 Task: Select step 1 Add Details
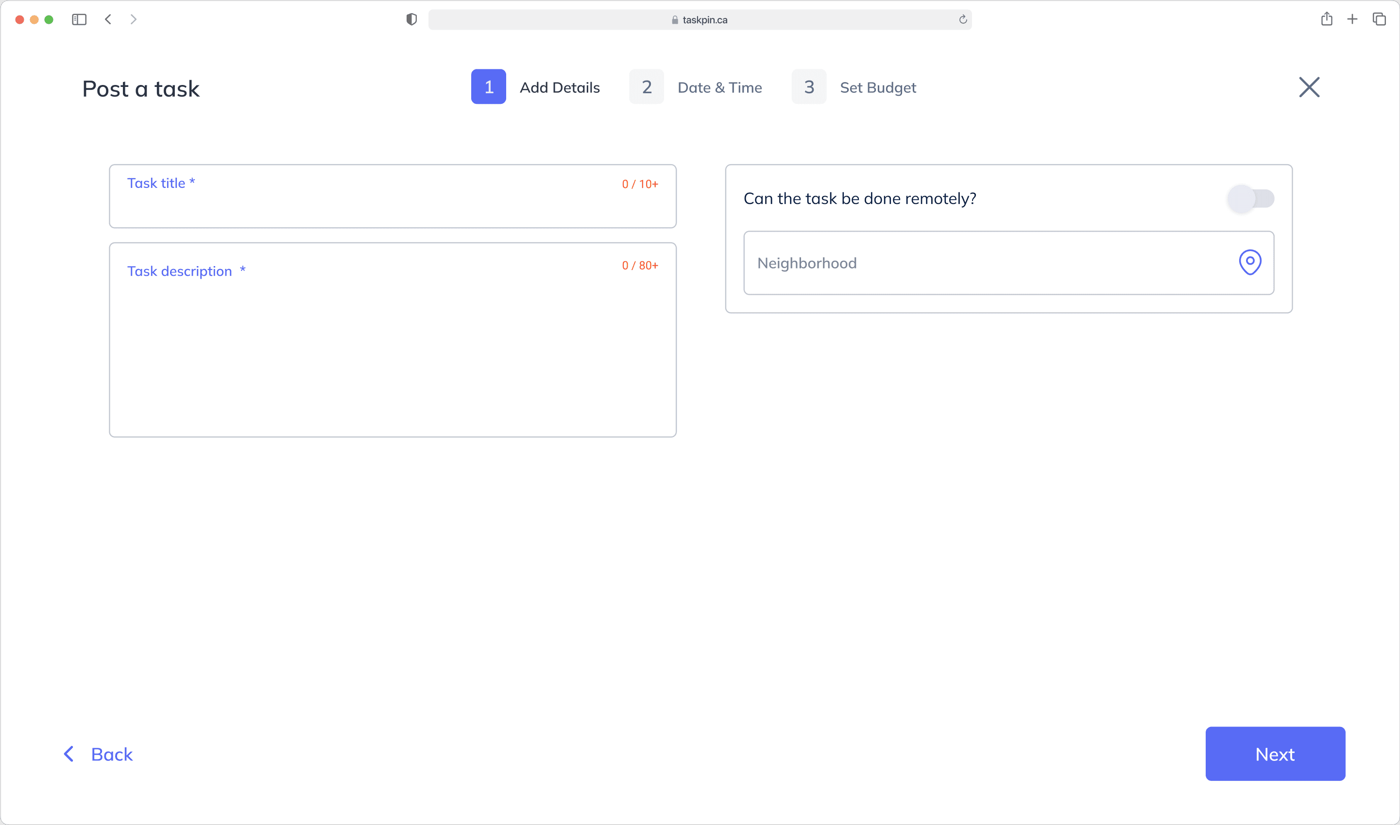[x=488, y=87]
